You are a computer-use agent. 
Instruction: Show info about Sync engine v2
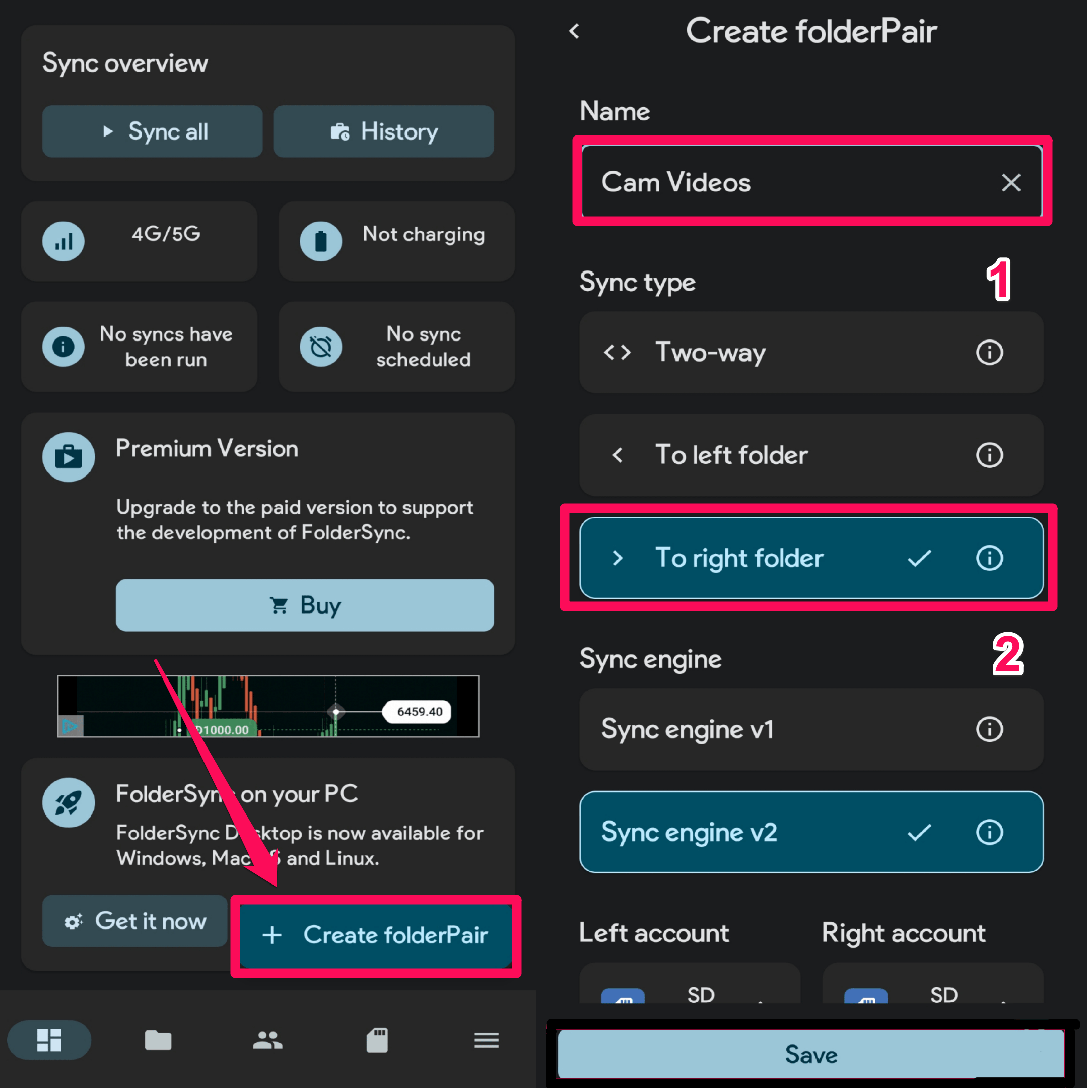989,832
